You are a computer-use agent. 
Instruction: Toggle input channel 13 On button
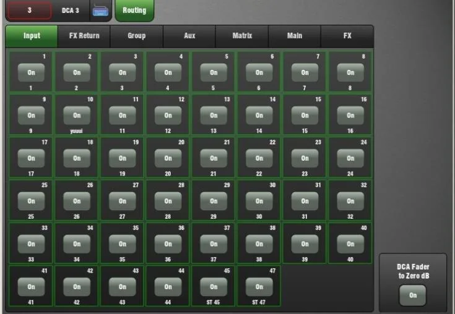[x=214, y=116]
